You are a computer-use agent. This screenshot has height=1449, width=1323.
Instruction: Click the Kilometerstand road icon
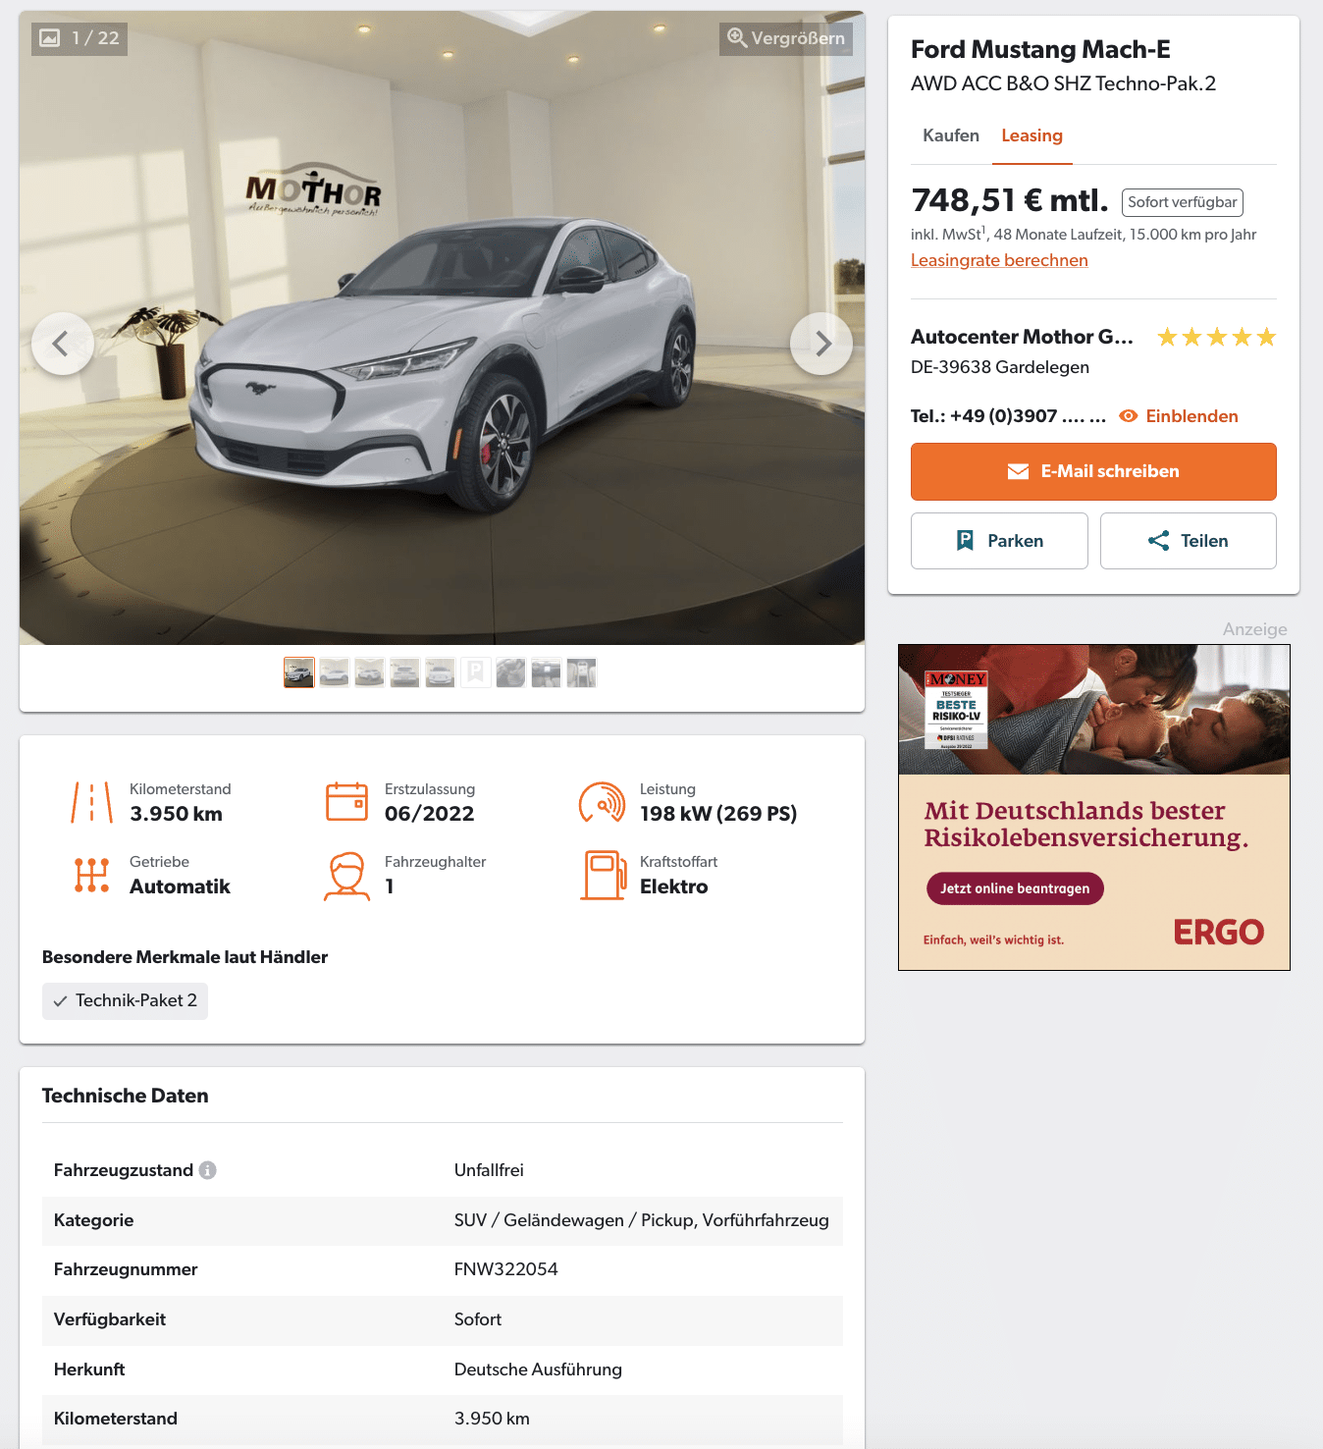coord(92,802)
